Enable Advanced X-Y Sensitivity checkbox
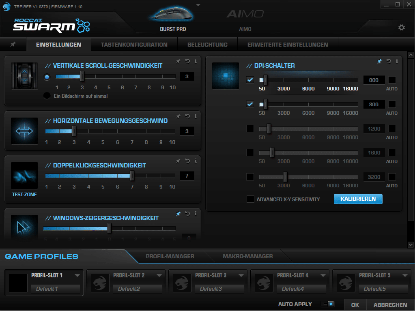The width and height of the screenshot is (415, 311). pos(250,199)
